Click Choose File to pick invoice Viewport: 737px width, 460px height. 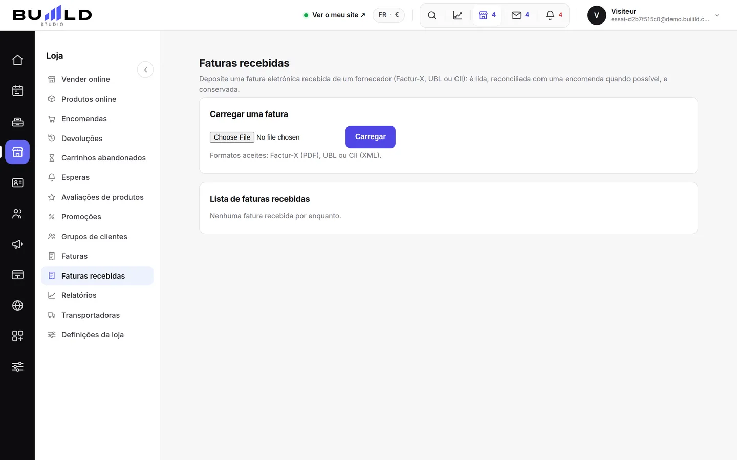pyautogui.click(x=232, y=137)
